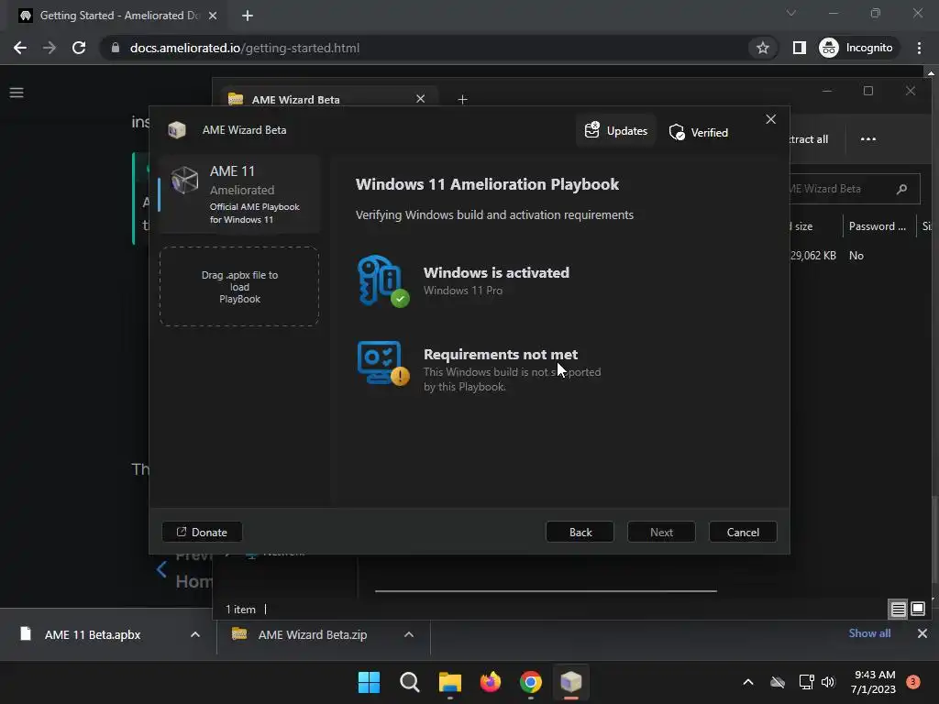Add a new File Explorer tab
The width and height of the screenshot is (939, 704).
[462, 99]
